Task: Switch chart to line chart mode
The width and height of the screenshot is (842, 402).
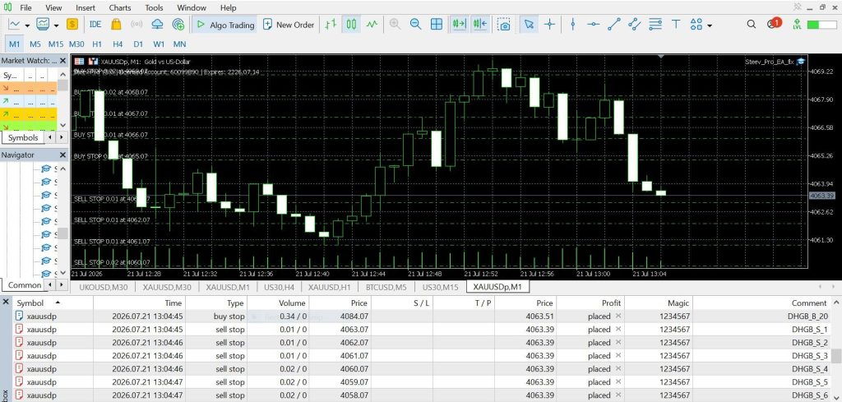Action: (x=372, y=24)
